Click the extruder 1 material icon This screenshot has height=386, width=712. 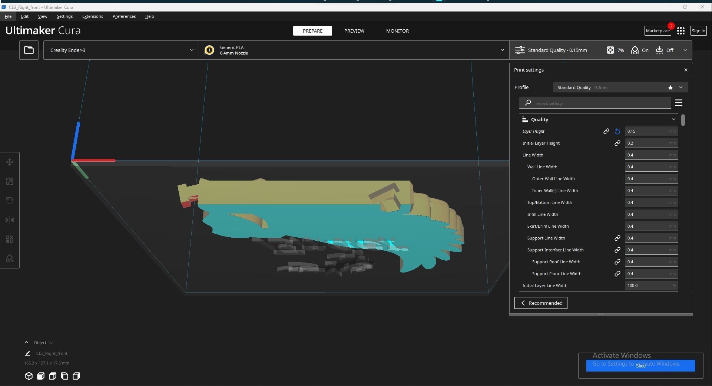click(x=209, y=50)
